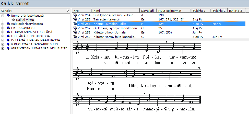This screenshot has height=114, width=249.
Task: Select the Virsi 259 row label
Action: pyautogui.click(x=84, y=37)
